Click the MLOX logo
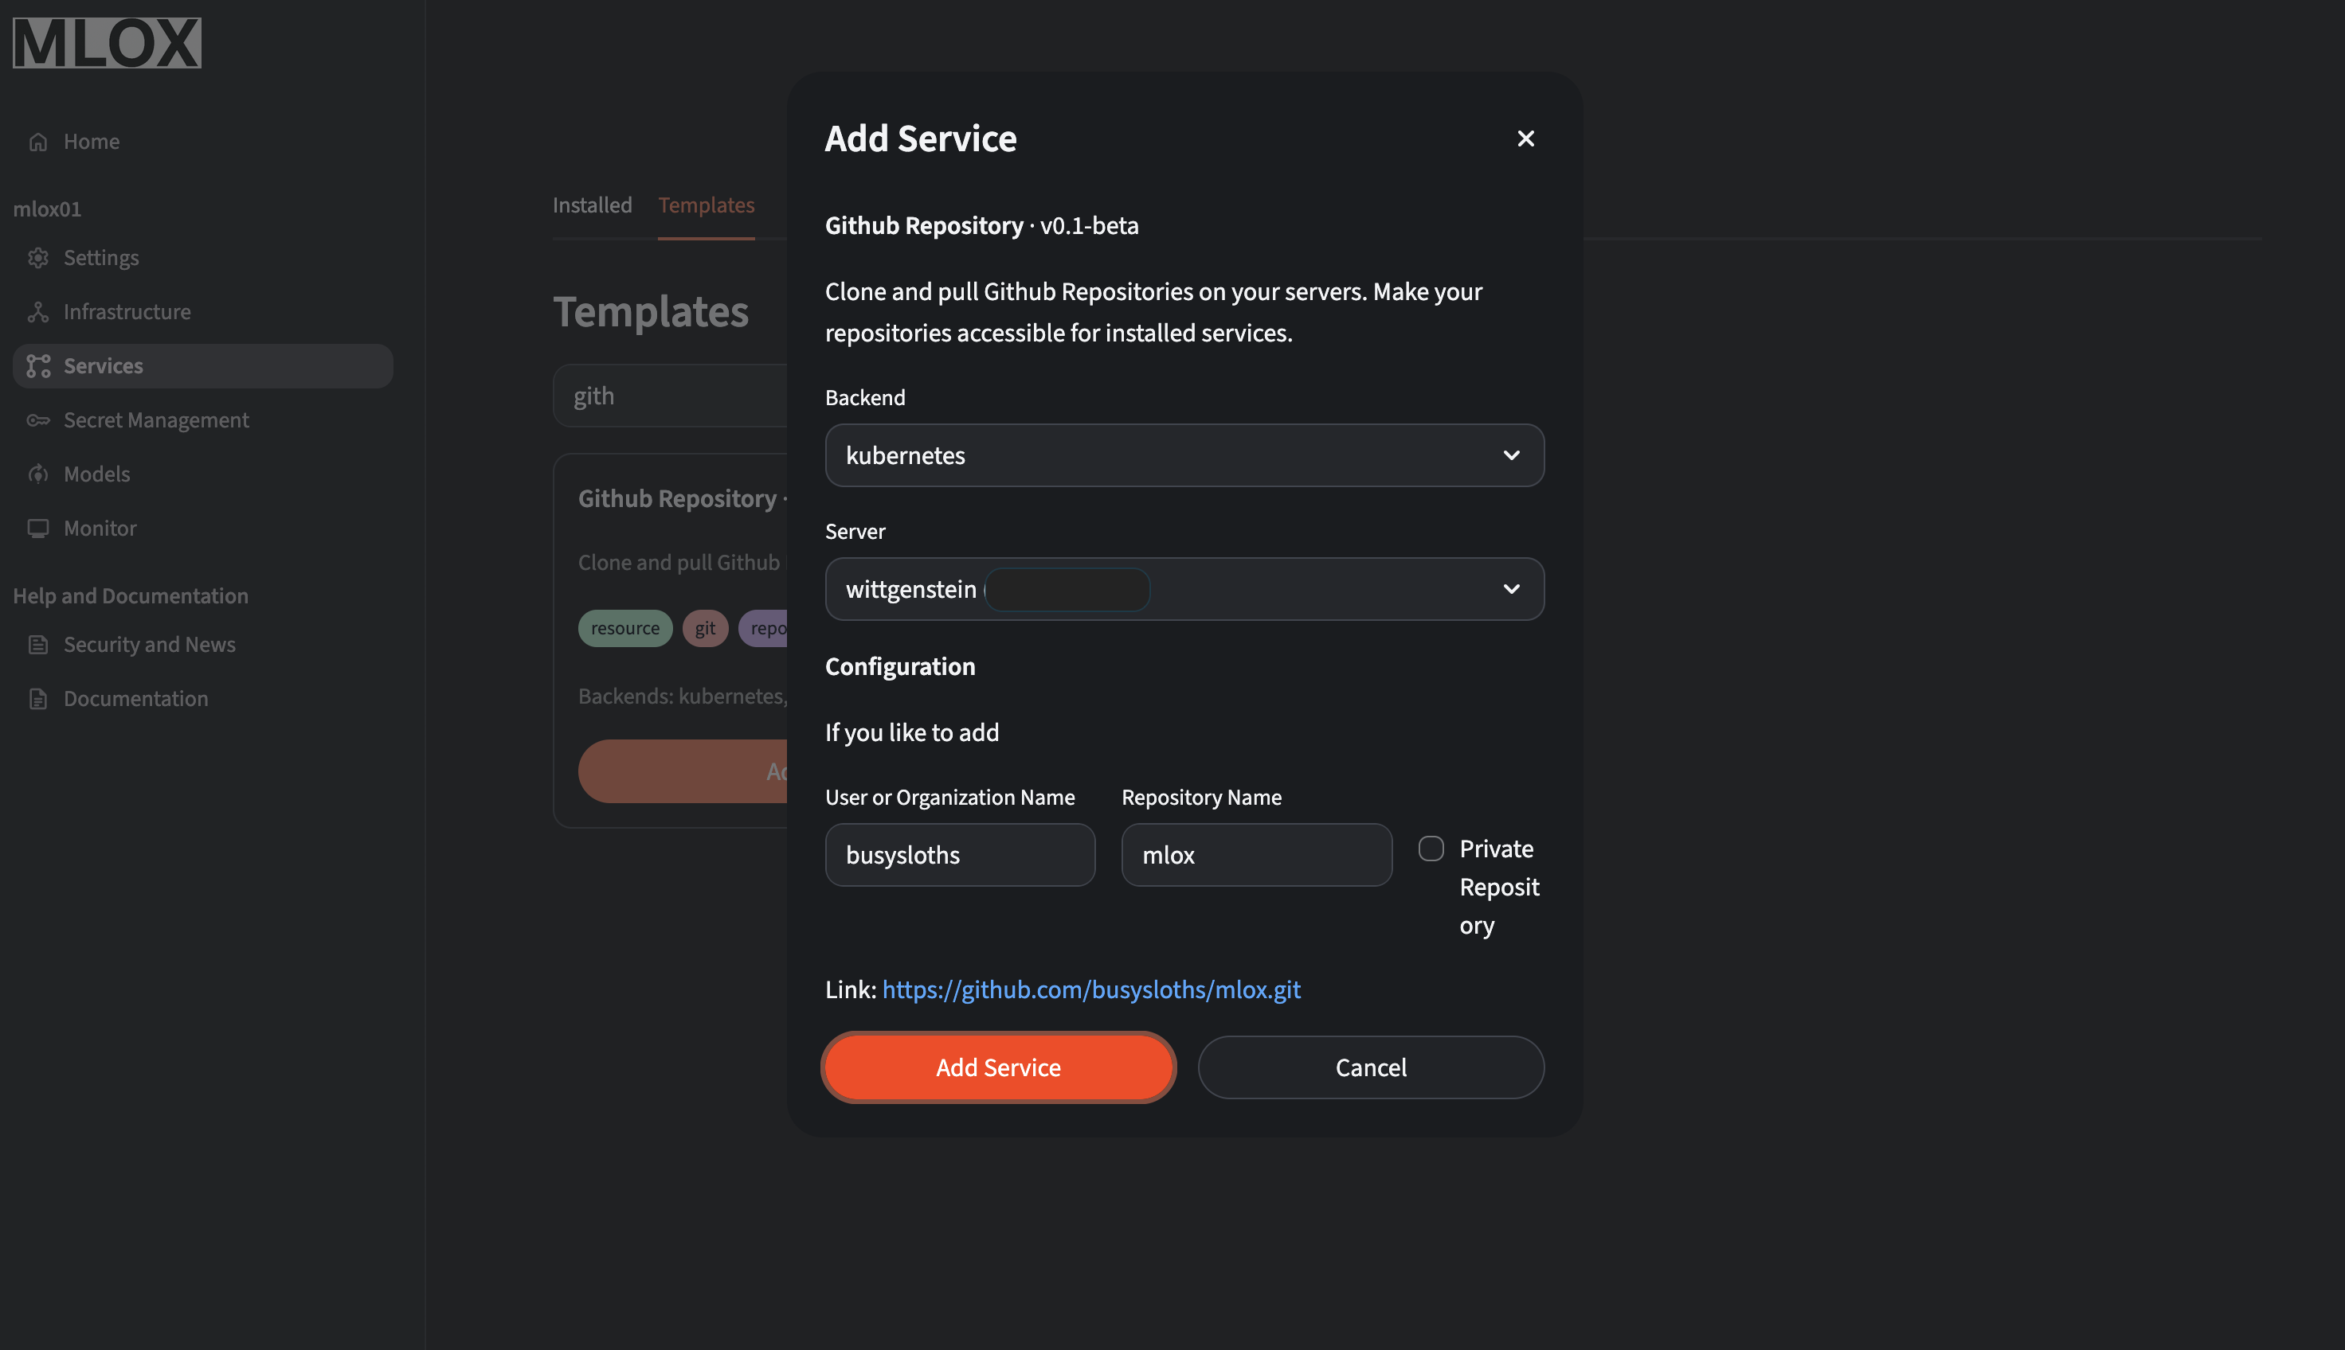The height and width of the screenshot is (1350, 2345). 106,41
